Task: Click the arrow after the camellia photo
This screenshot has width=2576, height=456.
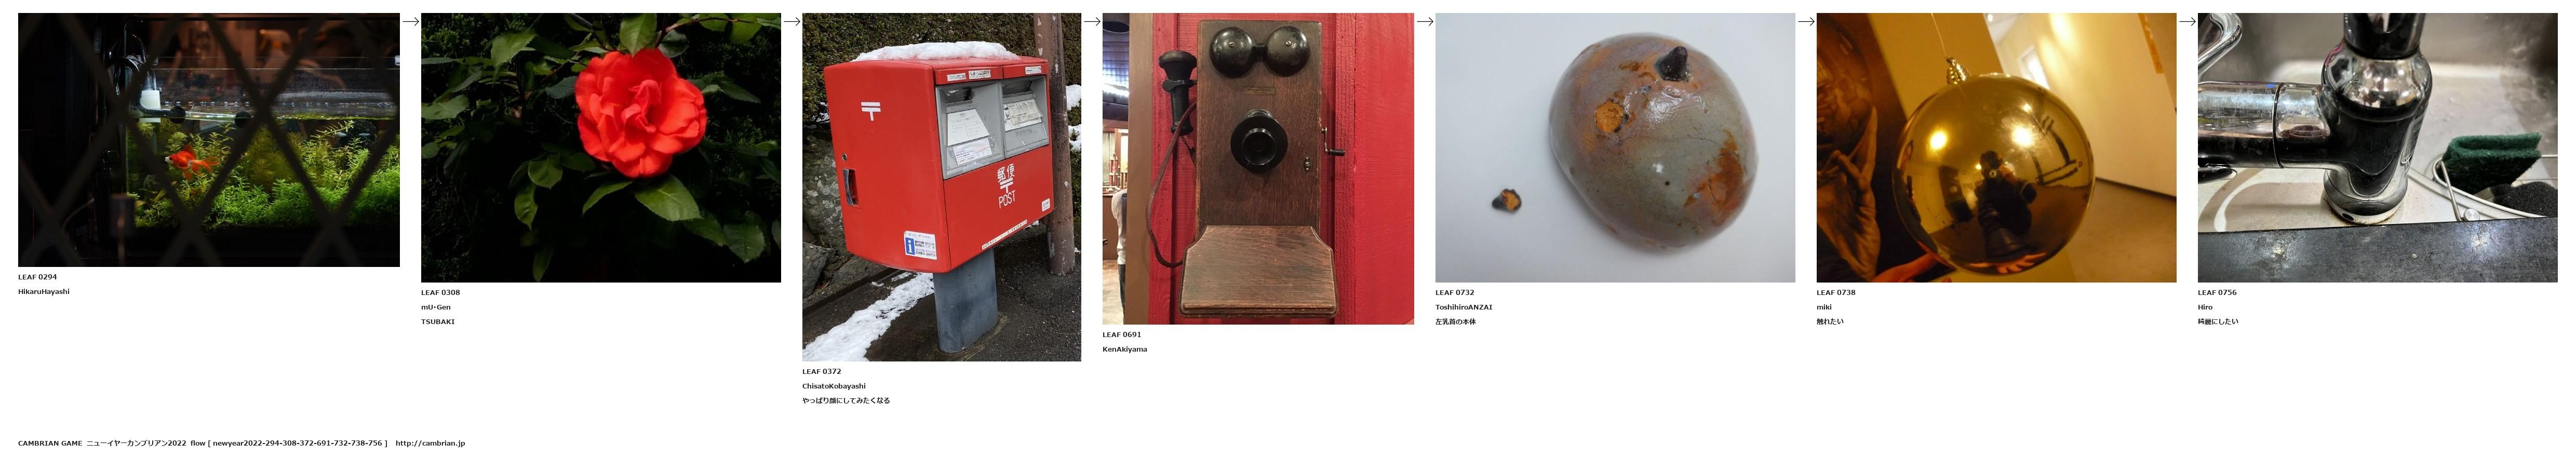Action: coord(791,21)
